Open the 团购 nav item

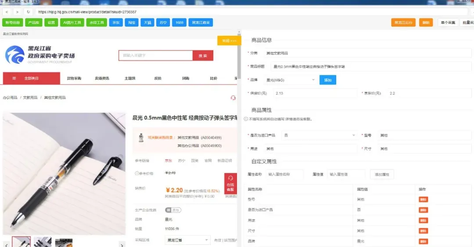(x=186, y=78)
